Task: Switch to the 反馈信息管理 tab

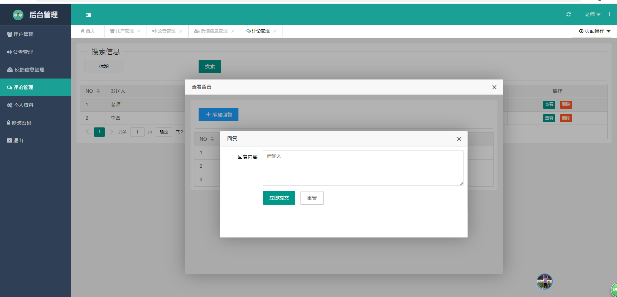Action: point(211,31)
